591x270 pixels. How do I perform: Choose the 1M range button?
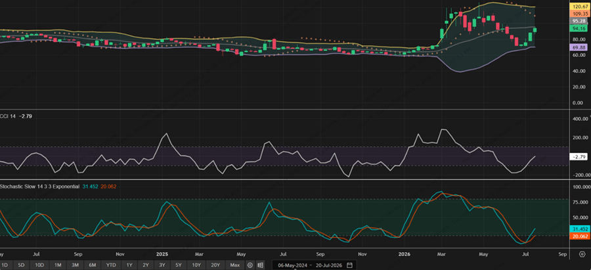click(x=58, y=265)
